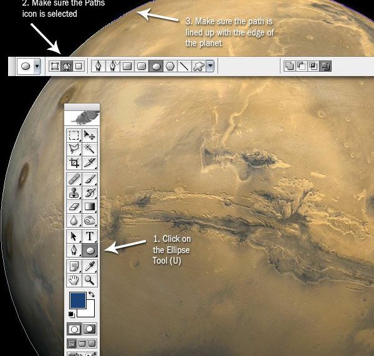Select the Polygonal Lasso tool
This screenshot has width=374, height=356.
click(74, 149)
